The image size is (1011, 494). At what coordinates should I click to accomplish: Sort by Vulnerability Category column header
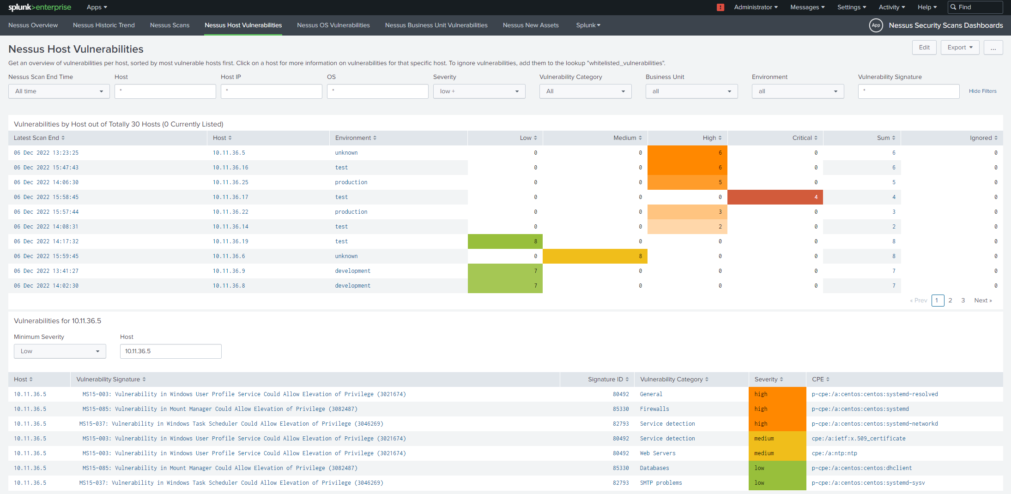click(674, 380)
